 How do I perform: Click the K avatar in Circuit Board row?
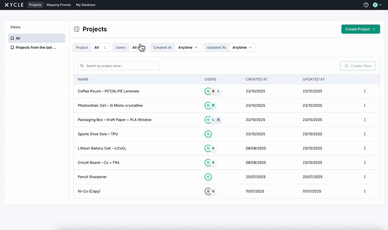pyautogui.click(x=213, y=163)
